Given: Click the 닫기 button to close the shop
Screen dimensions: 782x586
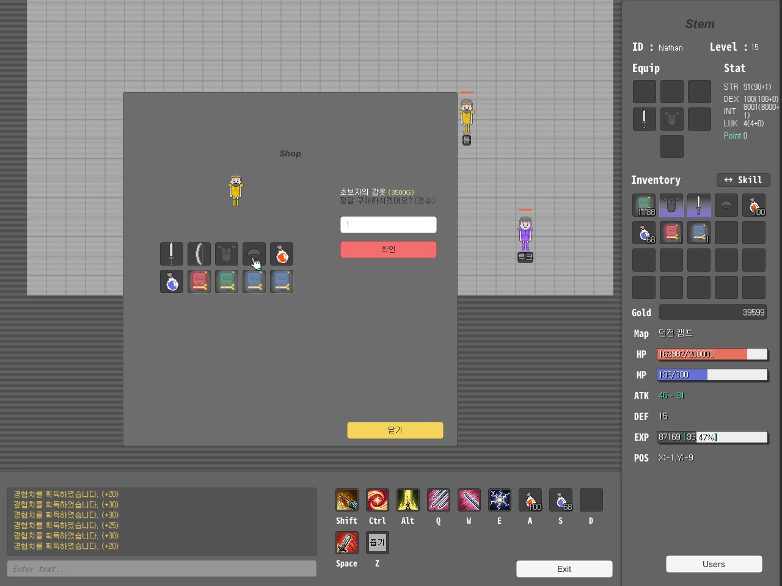Looking at the screenshot, I should coord(395,430).
